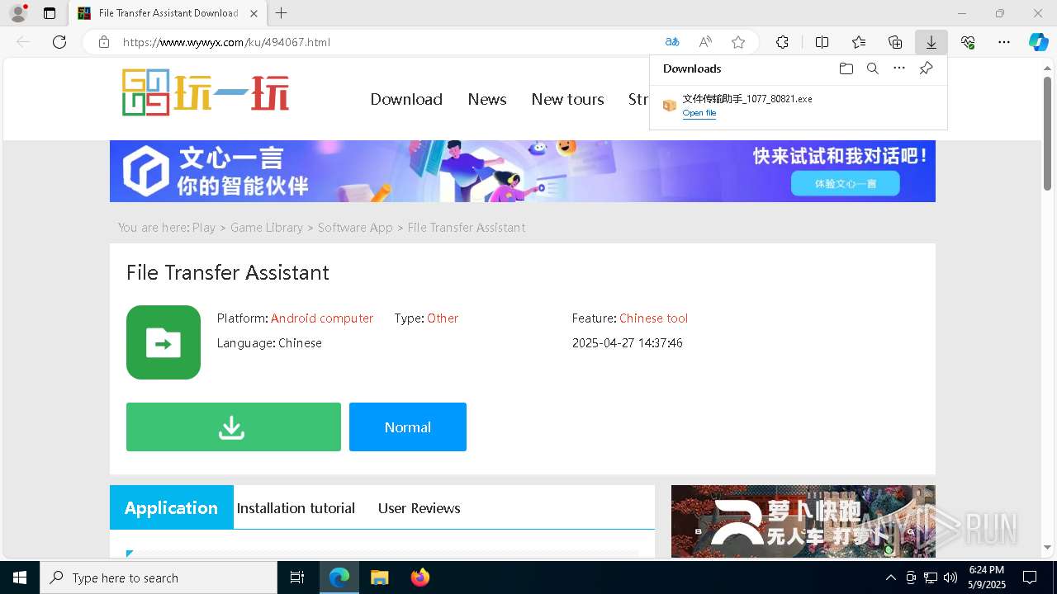Open the Windows Start menu
This screenshot has width=1057, height=594.
coord(20,577)
